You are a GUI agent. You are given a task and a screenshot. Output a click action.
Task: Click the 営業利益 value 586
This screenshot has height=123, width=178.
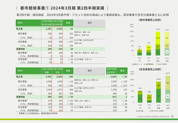[50, 97]
